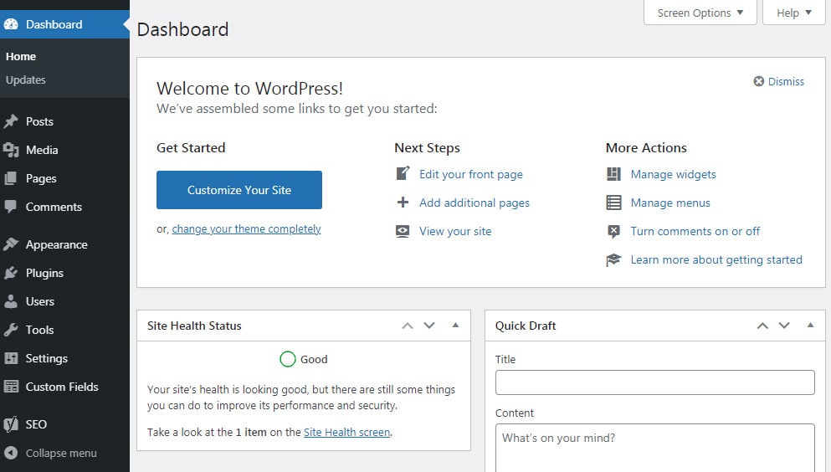Click the plus icon for additional pages
The image size is (831, 472).
point(403,203)
